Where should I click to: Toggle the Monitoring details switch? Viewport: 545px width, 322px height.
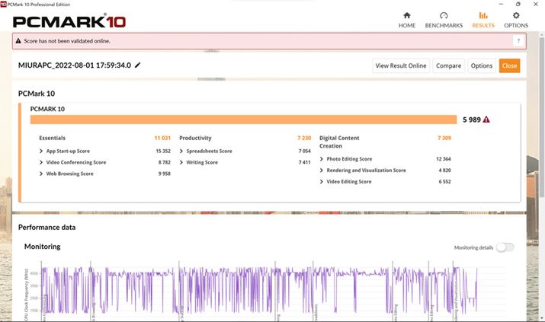[x=505, y=247]
